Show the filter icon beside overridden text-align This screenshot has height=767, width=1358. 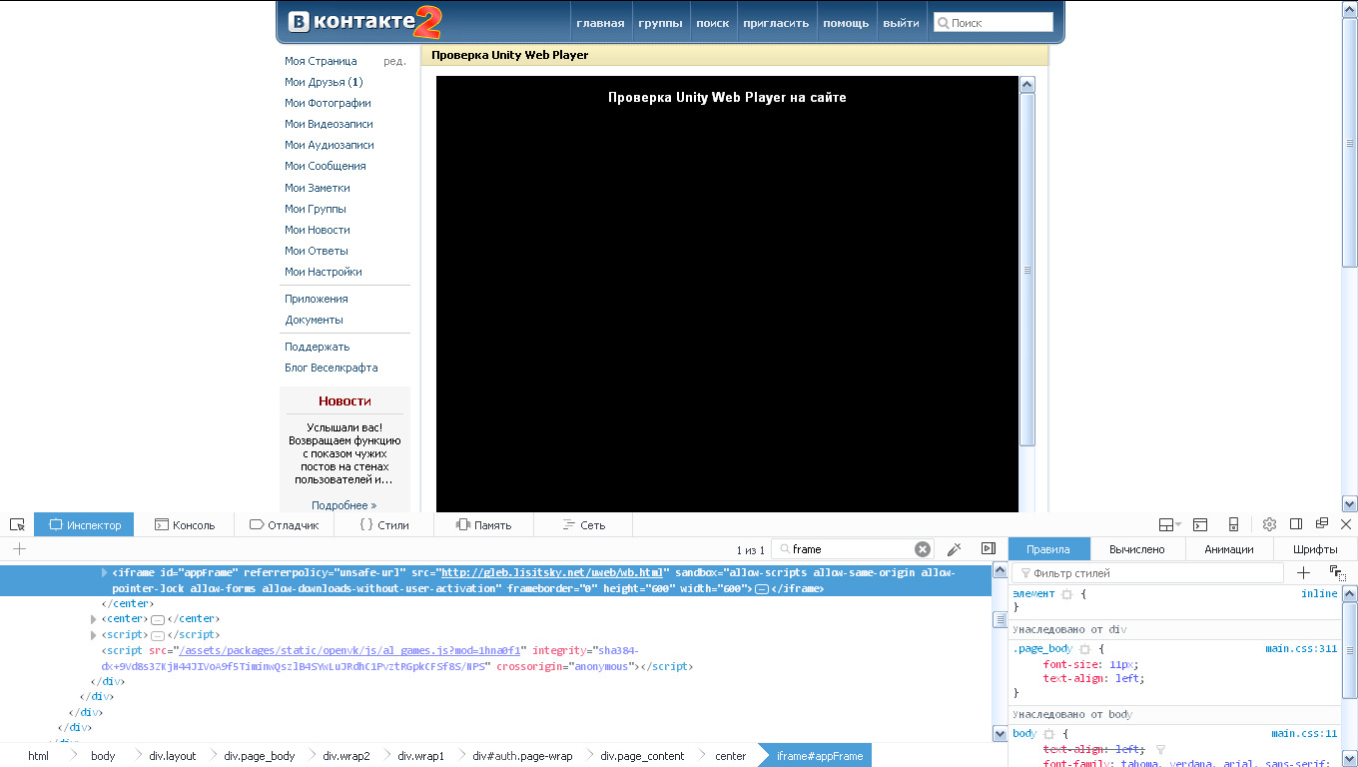(1160, 749)
